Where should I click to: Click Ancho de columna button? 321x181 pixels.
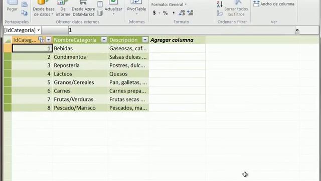(274, 4)
